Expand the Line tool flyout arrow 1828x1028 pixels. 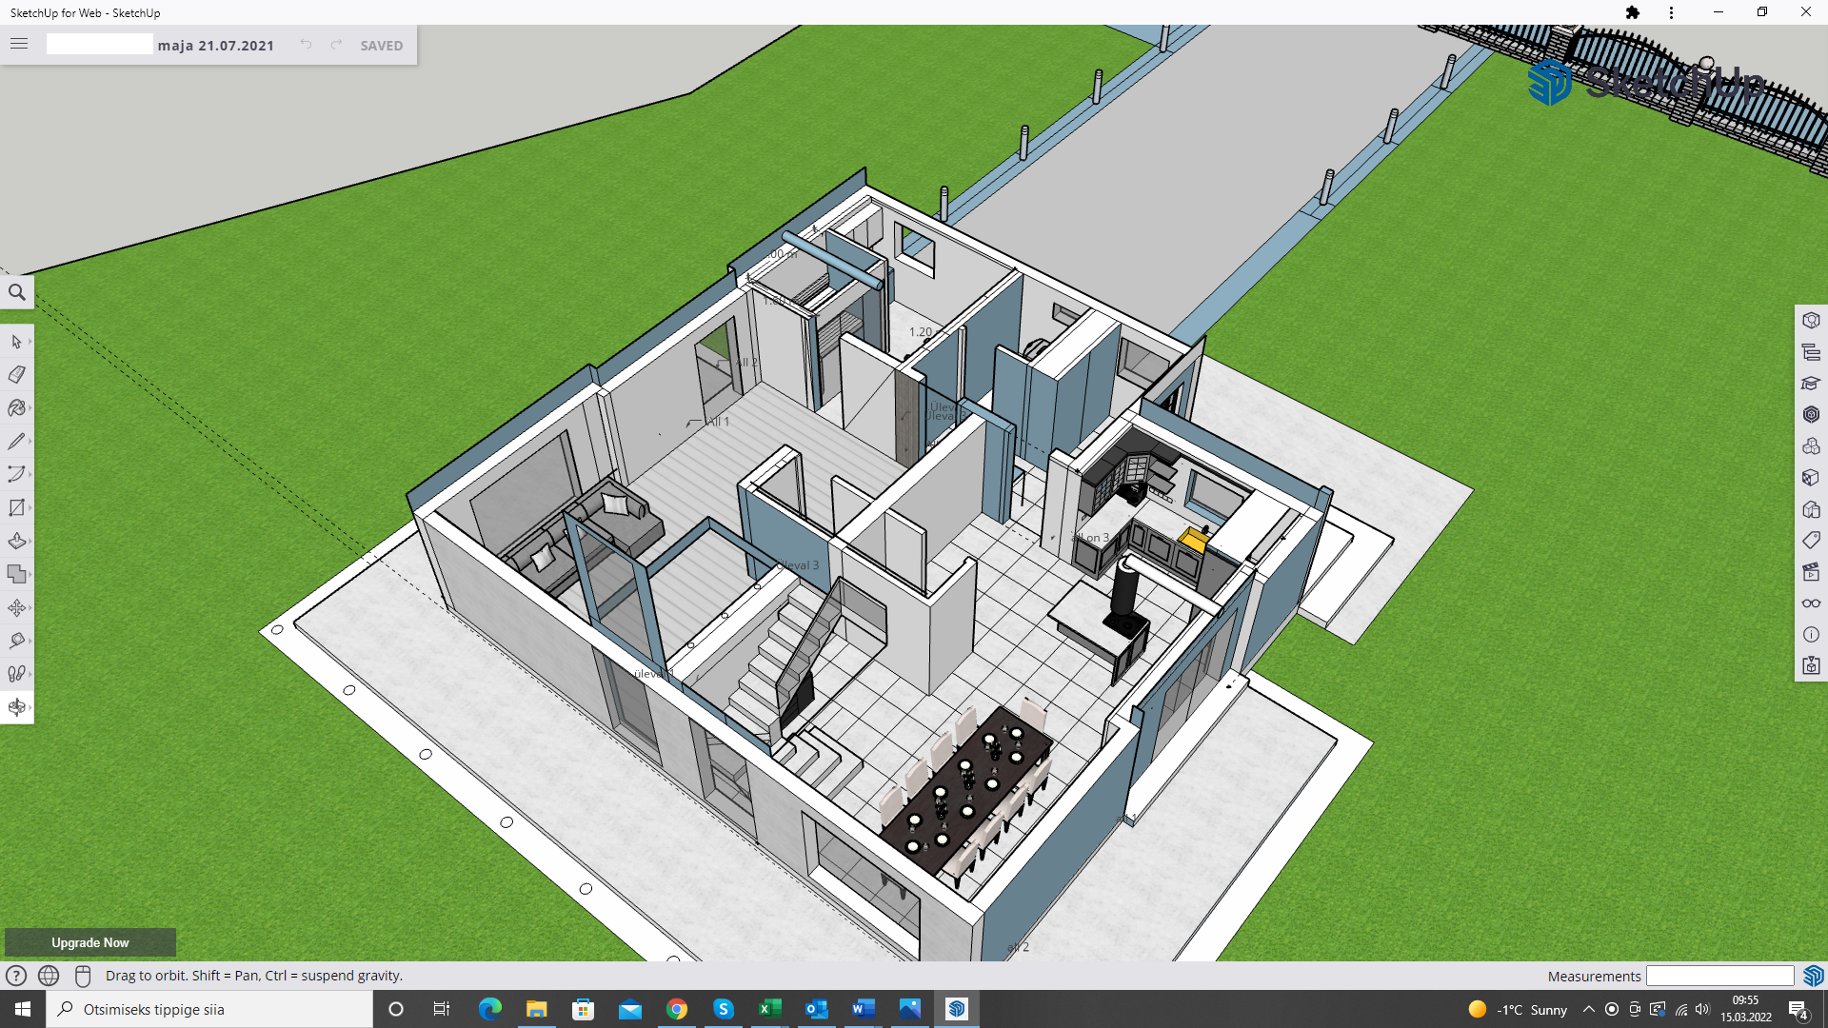coord(30,442)
